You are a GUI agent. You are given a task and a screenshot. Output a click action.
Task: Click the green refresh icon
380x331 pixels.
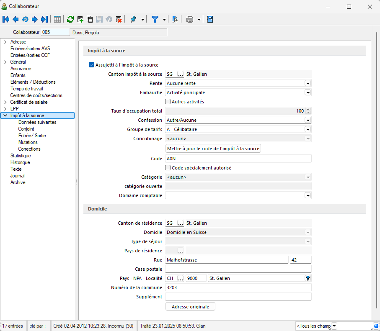click(70, 19)
